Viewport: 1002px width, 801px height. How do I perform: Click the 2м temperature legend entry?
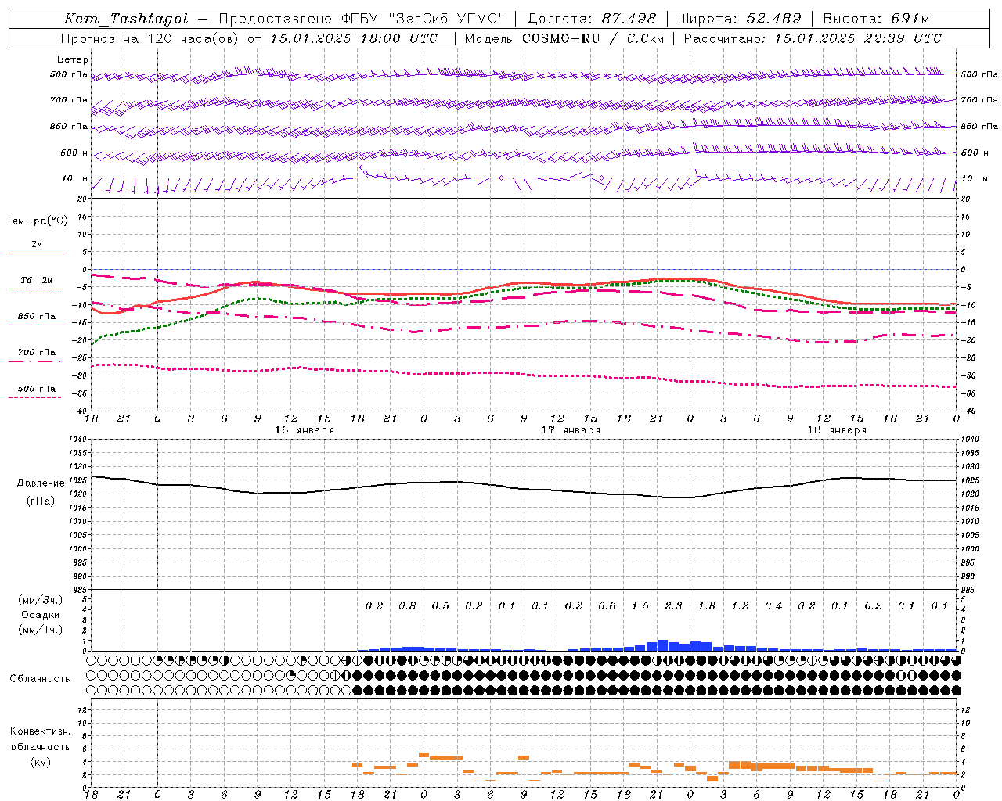(36, 247)
